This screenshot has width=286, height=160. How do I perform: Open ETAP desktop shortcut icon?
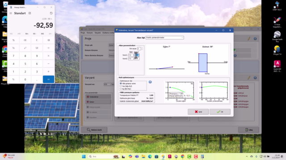pos(277,6)
